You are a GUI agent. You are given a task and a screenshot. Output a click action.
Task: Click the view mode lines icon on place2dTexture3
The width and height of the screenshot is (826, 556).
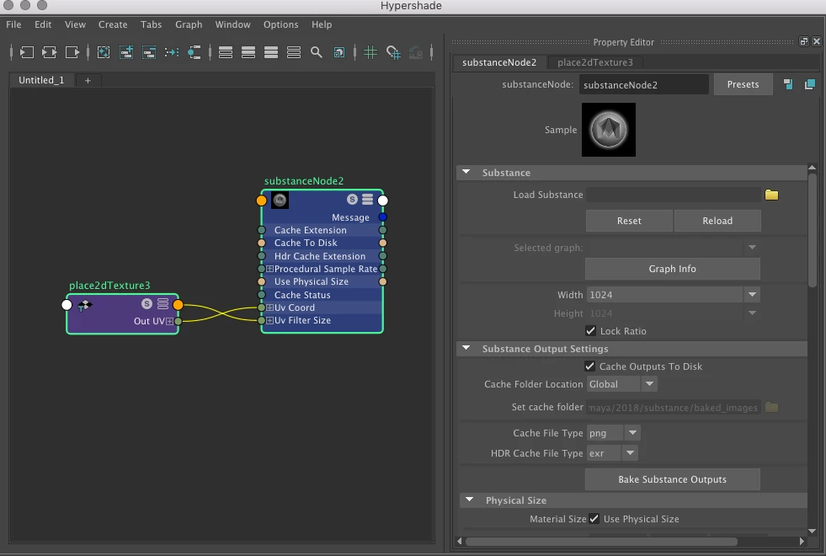(163, 303)
